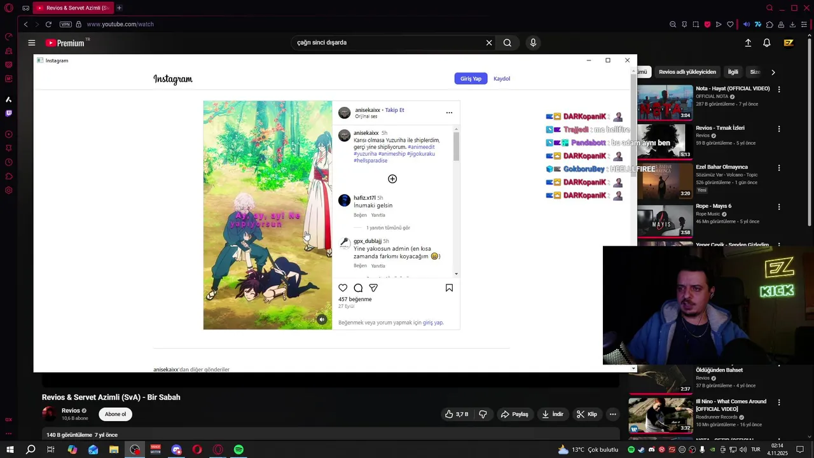The image size is (814, 458).
Task: Open options for 'Ezel Bahar Olmayınca'
Action: coord(779,168)
